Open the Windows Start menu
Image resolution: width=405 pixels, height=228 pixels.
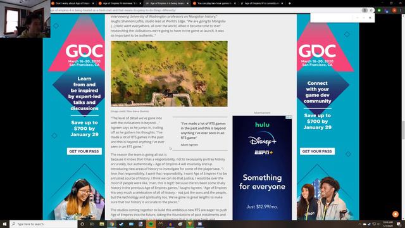[4, 224]
